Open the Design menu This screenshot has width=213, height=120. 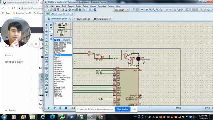coord(71,6)
